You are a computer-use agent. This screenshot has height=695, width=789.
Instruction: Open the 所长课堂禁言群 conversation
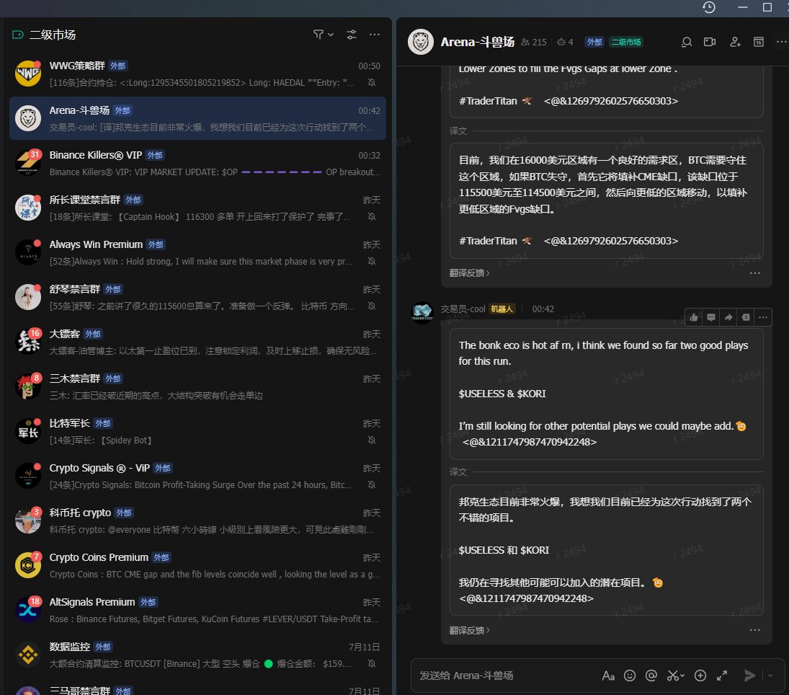197,208
